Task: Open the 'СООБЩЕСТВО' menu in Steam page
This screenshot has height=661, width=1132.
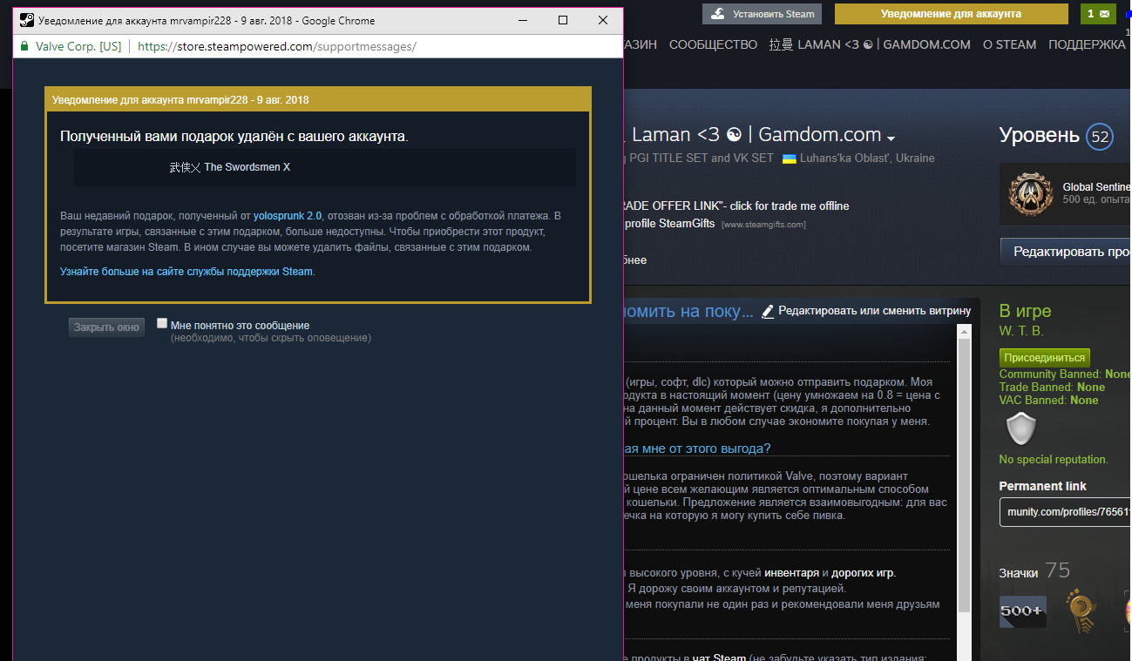Action: [x=713, y=44]
